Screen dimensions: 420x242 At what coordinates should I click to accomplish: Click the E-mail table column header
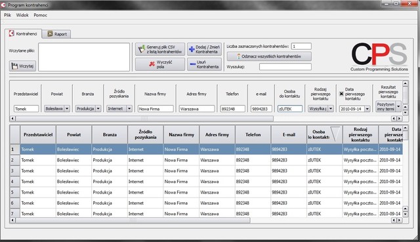(x=289, y=134)
